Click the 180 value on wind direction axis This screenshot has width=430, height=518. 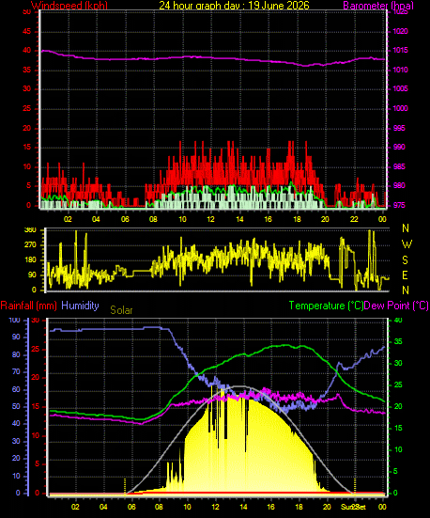(x=30, y=260)
